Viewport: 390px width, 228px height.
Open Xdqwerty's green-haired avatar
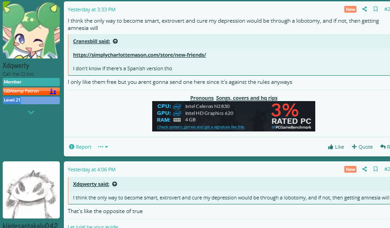coord(31,30)
